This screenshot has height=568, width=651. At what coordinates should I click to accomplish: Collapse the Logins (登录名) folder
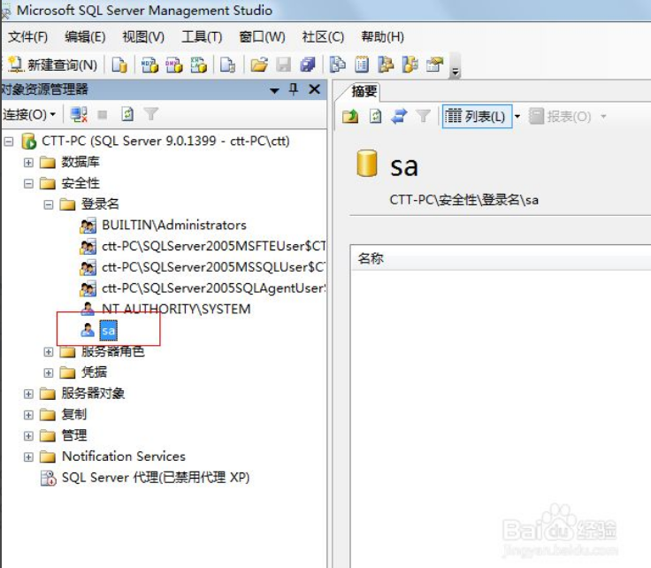pos(49,204)
